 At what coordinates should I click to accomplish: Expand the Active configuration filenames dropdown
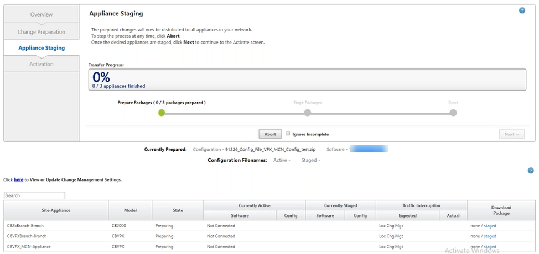(282, 160)
